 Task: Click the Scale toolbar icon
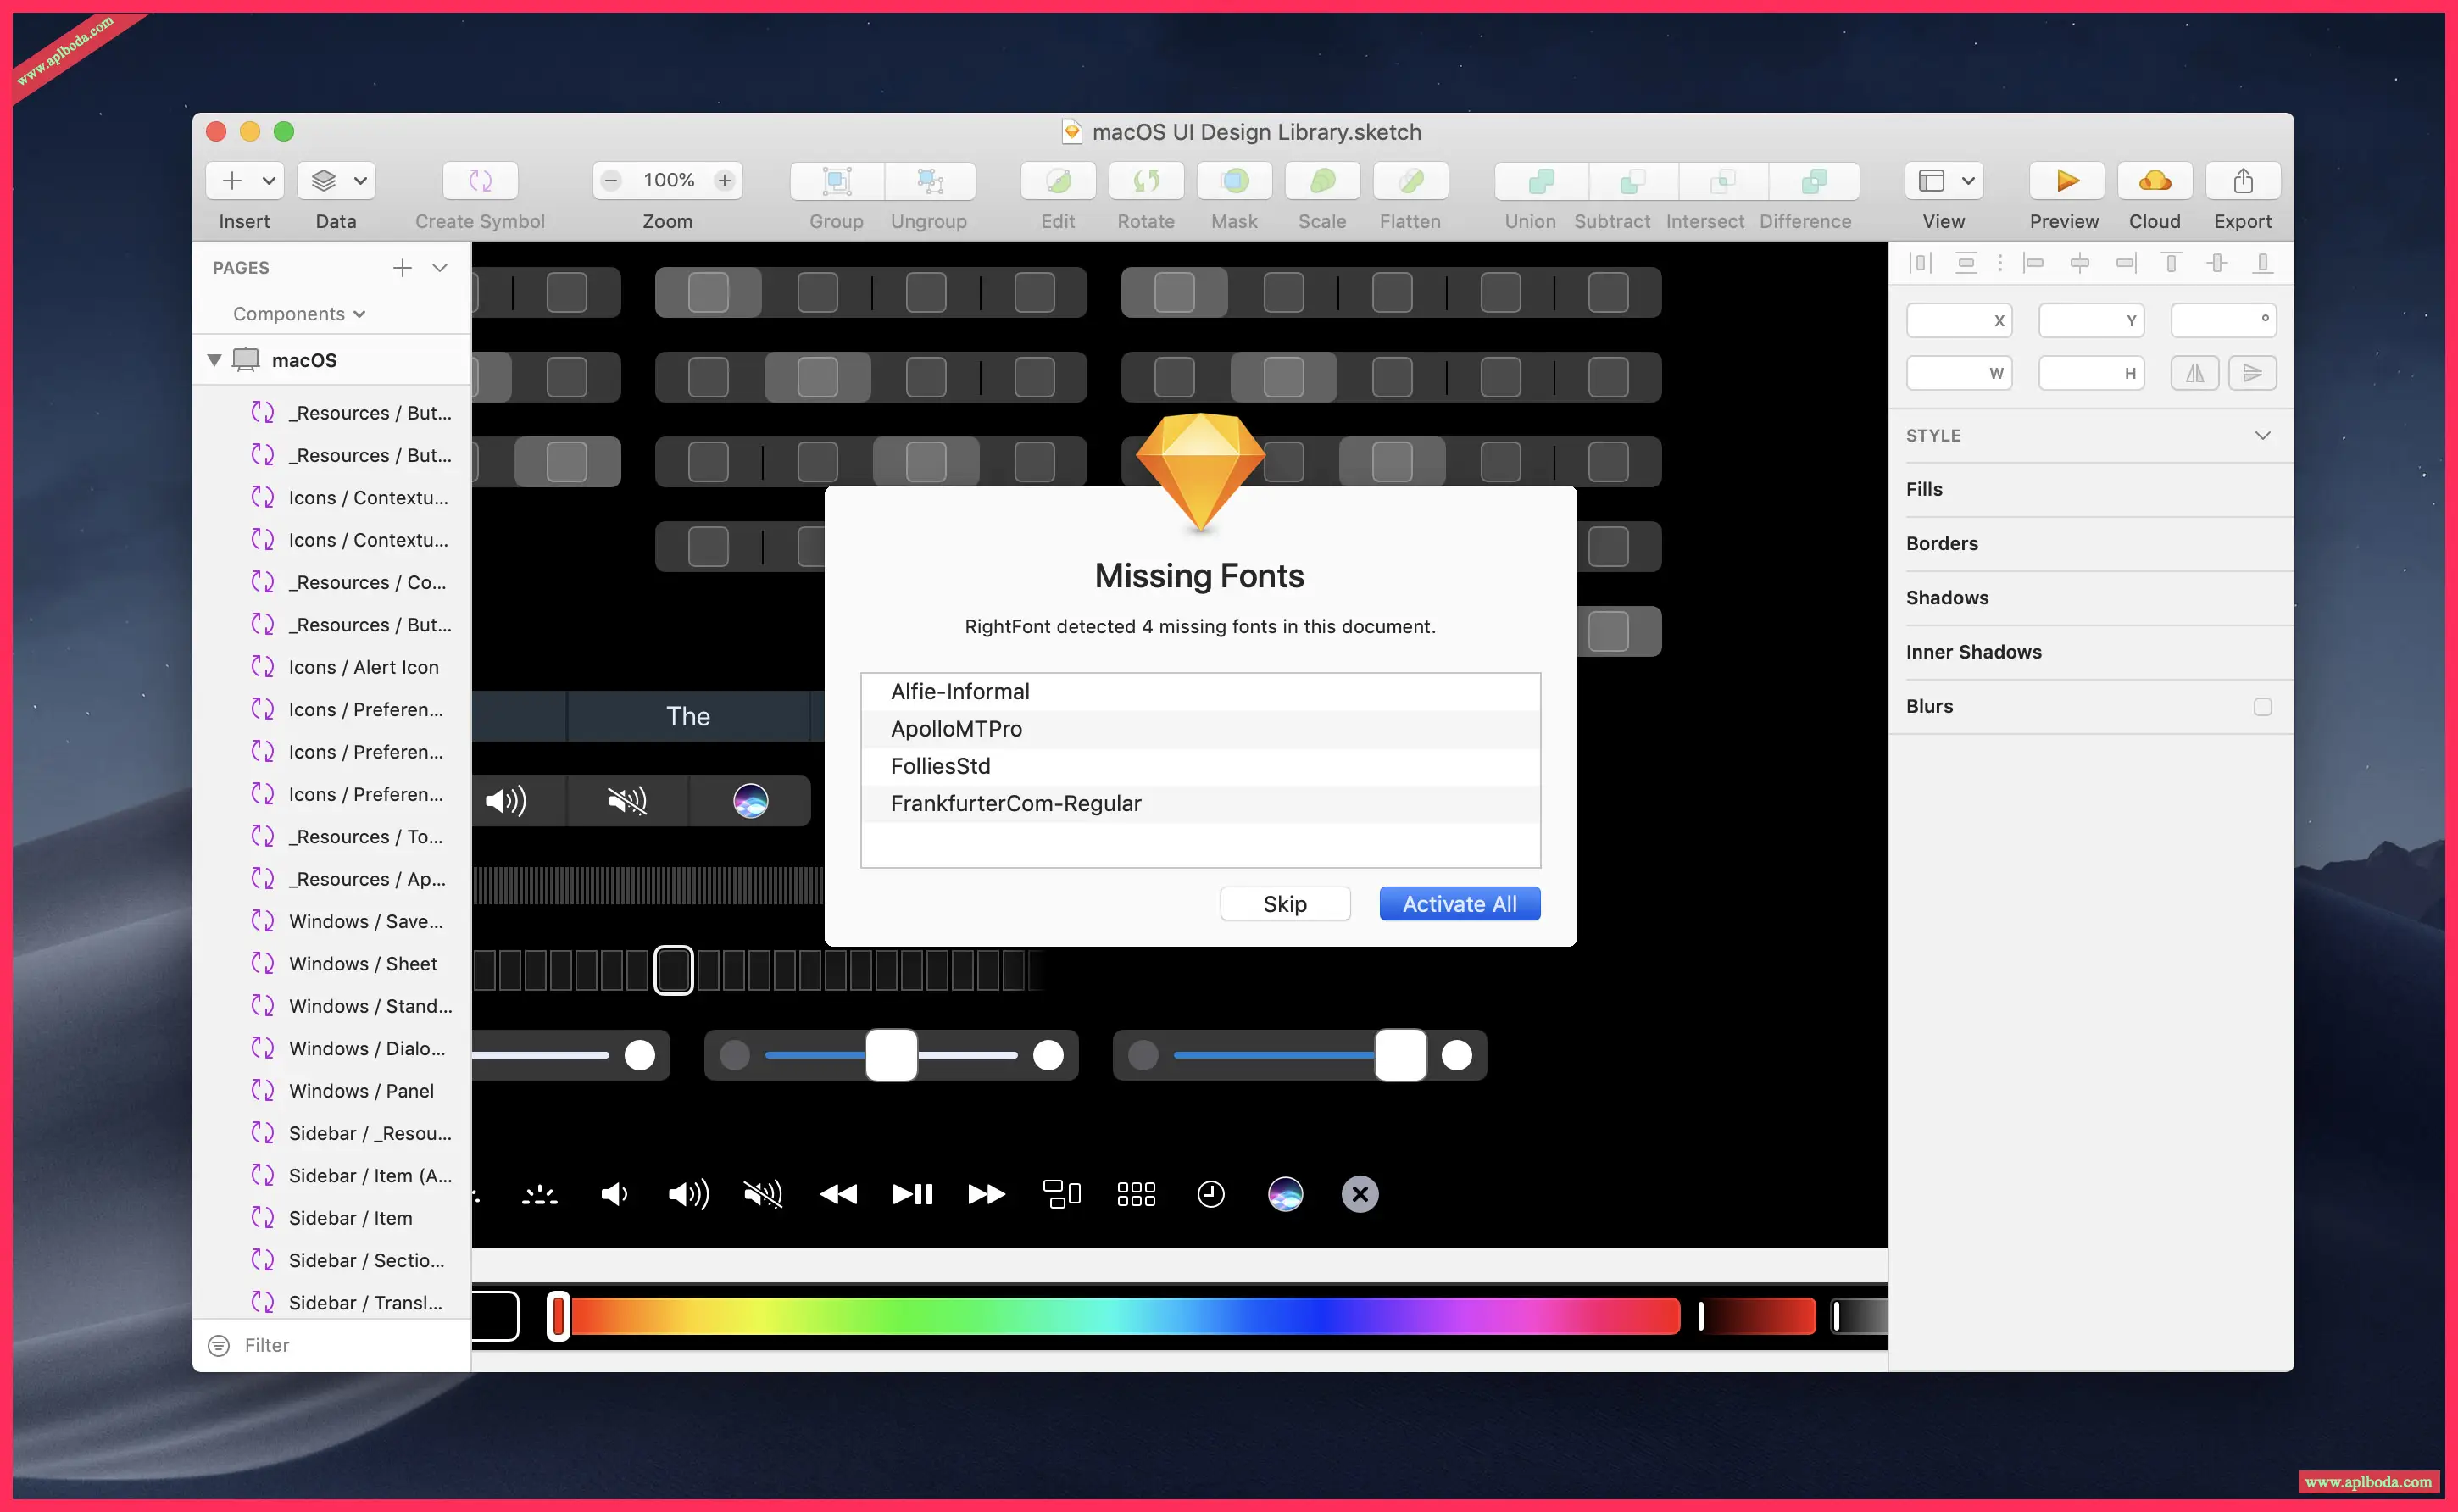point(1322,181)
